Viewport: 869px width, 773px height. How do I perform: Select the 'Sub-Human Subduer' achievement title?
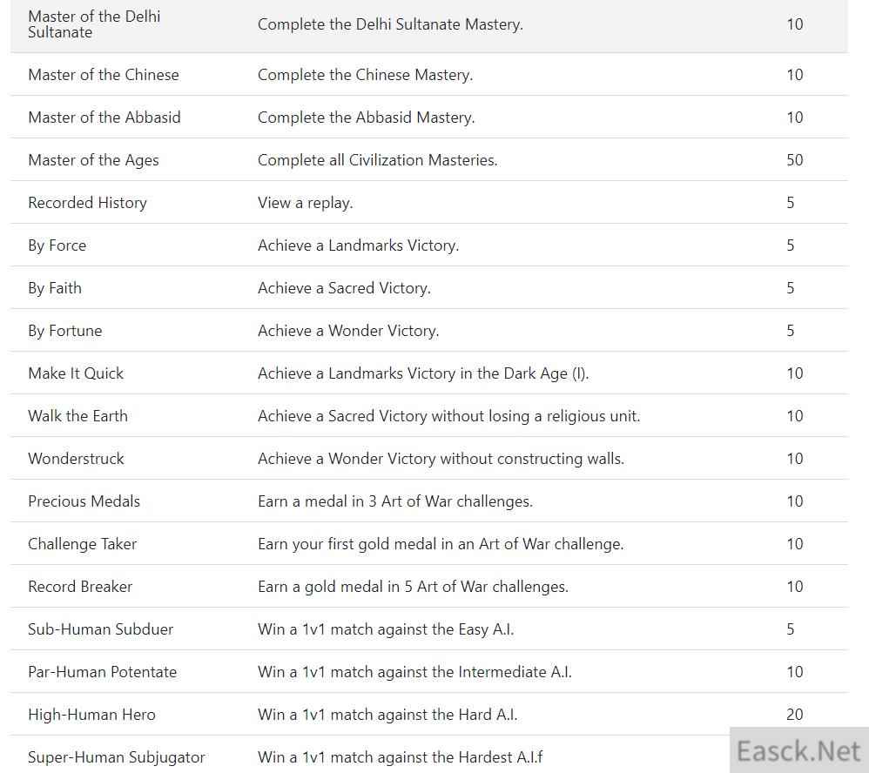(x=100, y=629)
